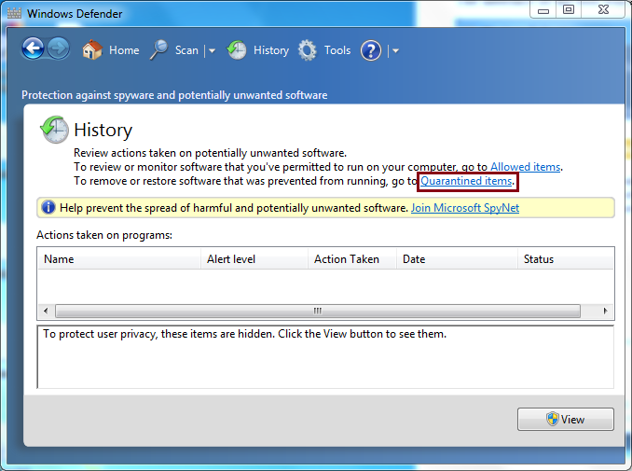632x471 pixels.
Task: Select the Scan toolbar label
Action: point(186,50)
